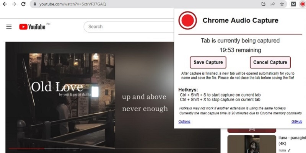This screenshot has height=153, width=306.
Task: Click the install app icon in address bar
Action: pyautogui.click(x=264, y=4)
